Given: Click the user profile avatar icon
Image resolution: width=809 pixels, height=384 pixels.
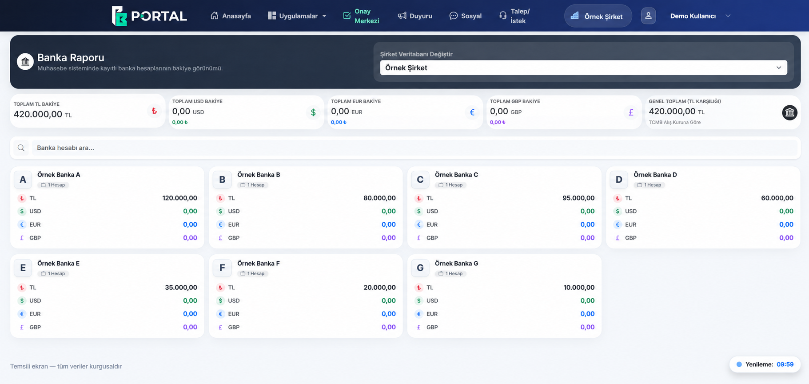Looking at the screenshot, I should point(648,16).
